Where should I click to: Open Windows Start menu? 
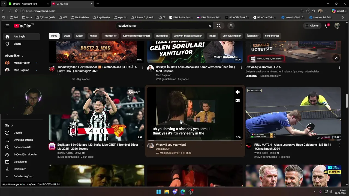tap(158, 192)
